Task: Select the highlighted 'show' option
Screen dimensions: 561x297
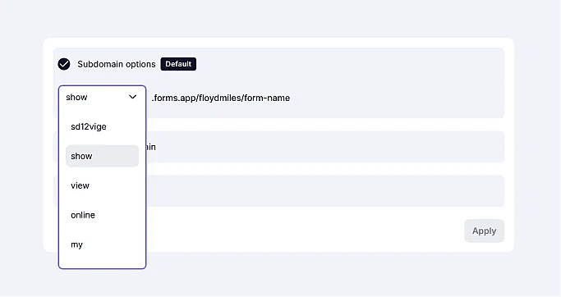Action: tap(102, 156)
